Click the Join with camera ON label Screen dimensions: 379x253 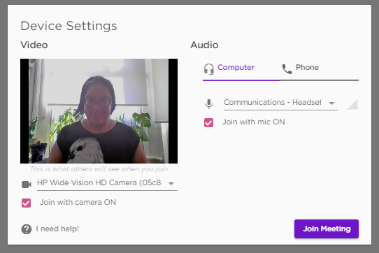click(x=78, y=202)
